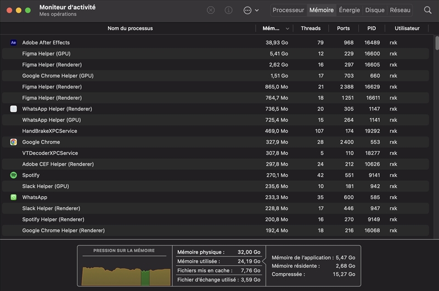Image resolution: width=439 pixels, height=291 pixels.
Task: Open process info with the i icon
Action: coord(229,10)
